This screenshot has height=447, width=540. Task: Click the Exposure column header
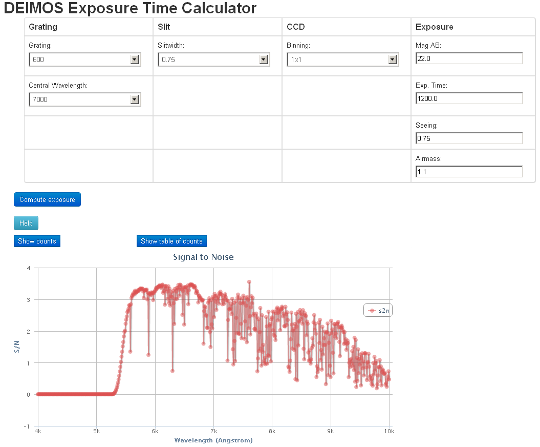(434, 27)
